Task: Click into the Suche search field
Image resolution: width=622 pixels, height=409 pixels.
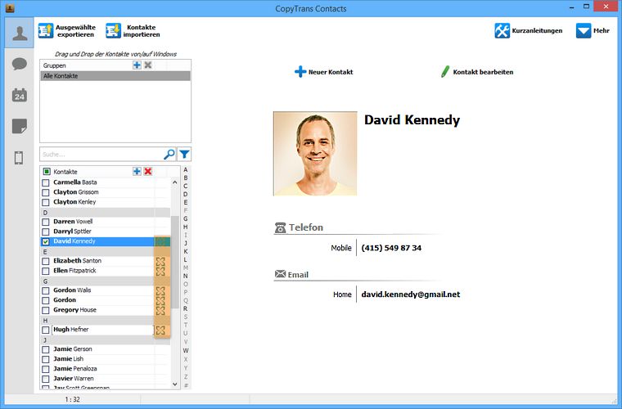Action: [101, 154]
